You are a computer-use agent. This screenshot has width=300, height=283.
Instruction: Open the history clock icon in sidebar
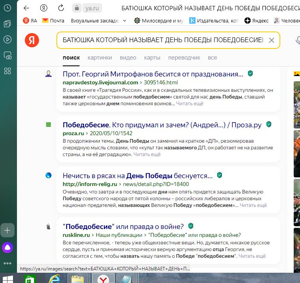pos(7,8)
